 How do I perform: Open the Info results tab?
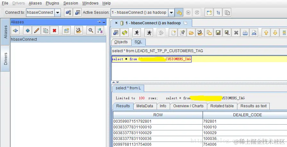(x=163, y=106)
